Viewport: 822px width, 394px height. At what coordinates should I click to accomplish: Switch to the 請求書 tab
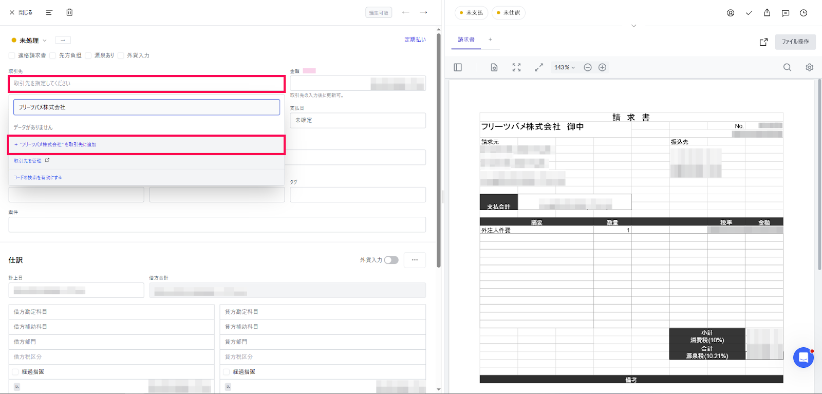[466, 40]
